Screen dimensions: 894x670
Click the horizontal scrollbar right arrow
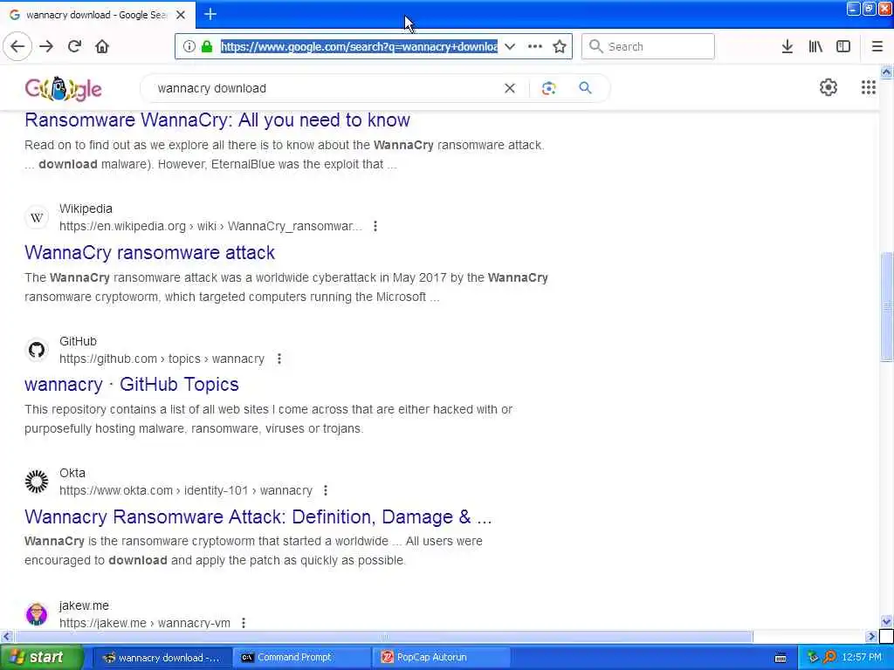[x=872, y=636]
